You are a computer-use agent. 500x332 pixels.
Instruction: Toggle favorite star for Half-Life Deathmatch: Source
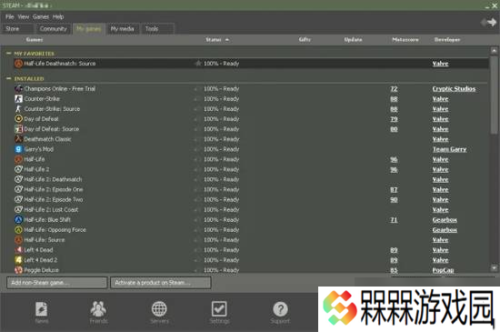point(197,63)
